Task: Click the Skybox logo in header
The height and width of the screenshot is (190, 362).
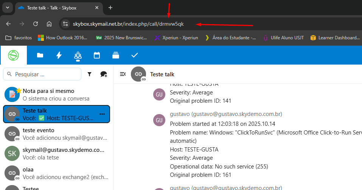Action: pos(14,56)
